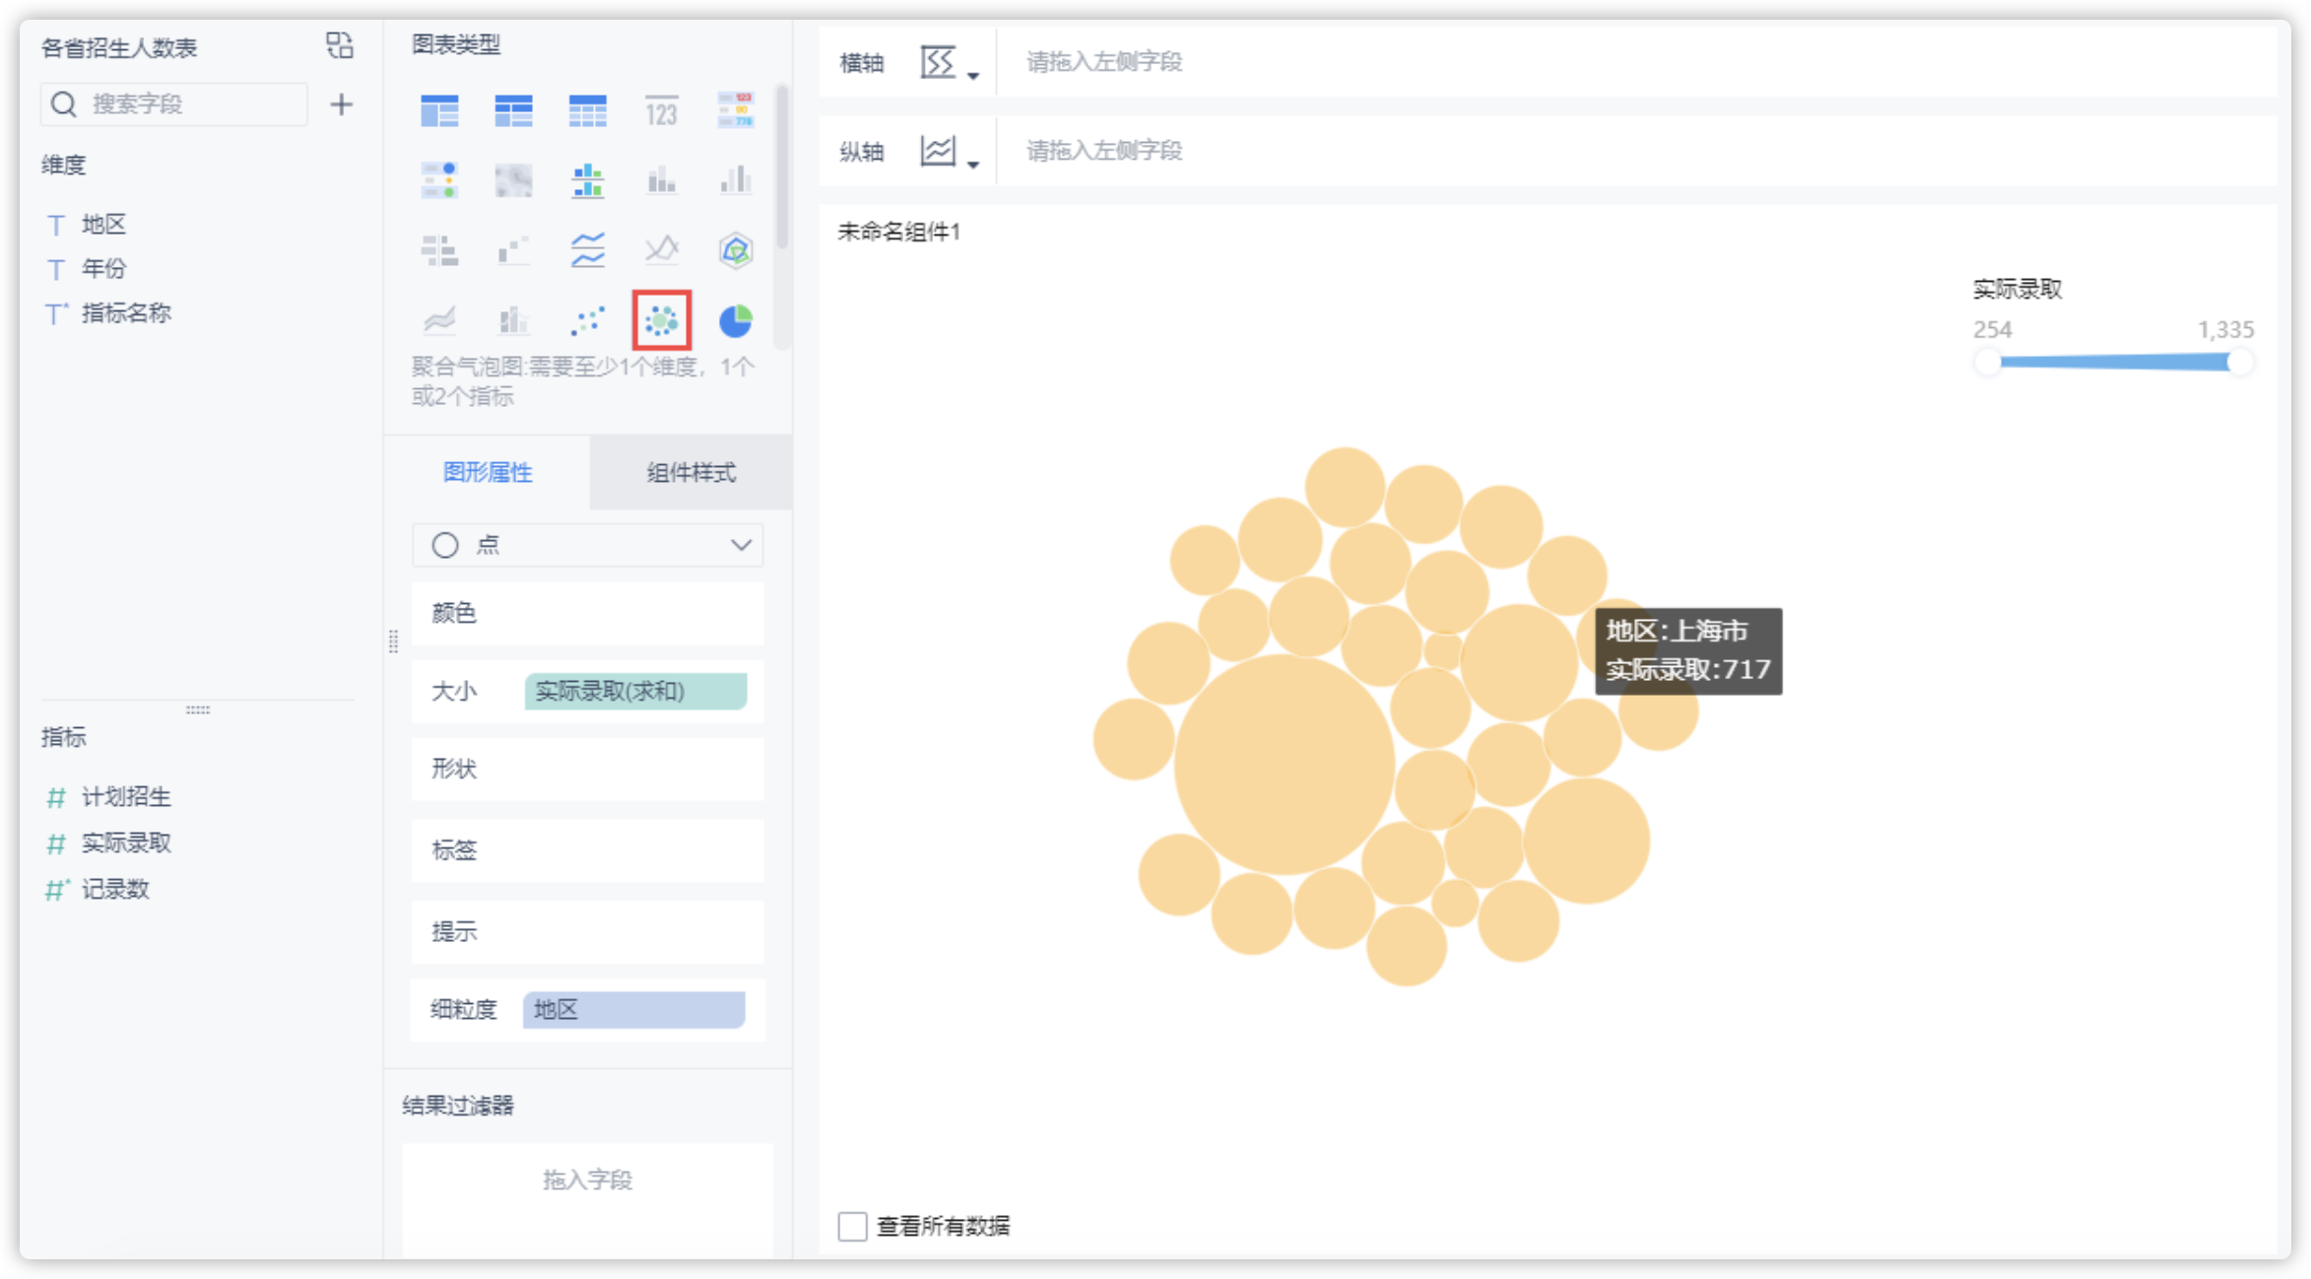Select the detail table chart type
The image size is (2311, 1279).
(587, 110)
